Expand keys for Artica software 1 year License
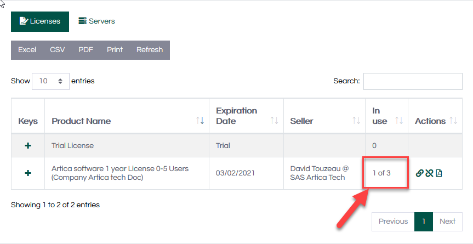The height and width of the screenshot is (244, 473). click(28, 173)
